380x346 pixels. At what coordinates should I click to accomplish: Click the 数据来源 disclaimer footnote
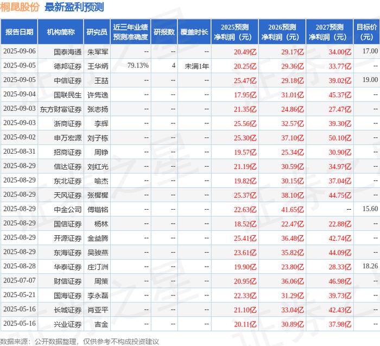point(79,342)
